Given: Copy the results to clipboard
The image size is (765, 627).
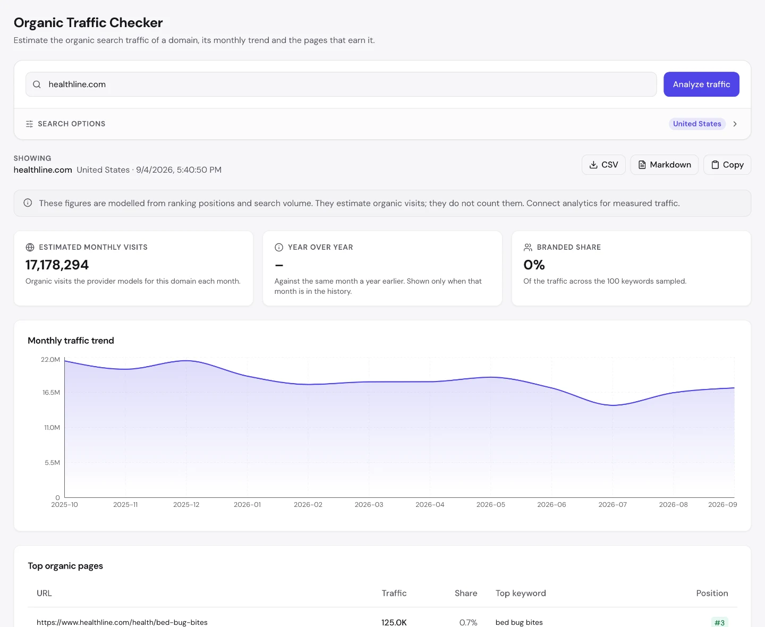Looking at the screenshot, I should click(727, 165).
